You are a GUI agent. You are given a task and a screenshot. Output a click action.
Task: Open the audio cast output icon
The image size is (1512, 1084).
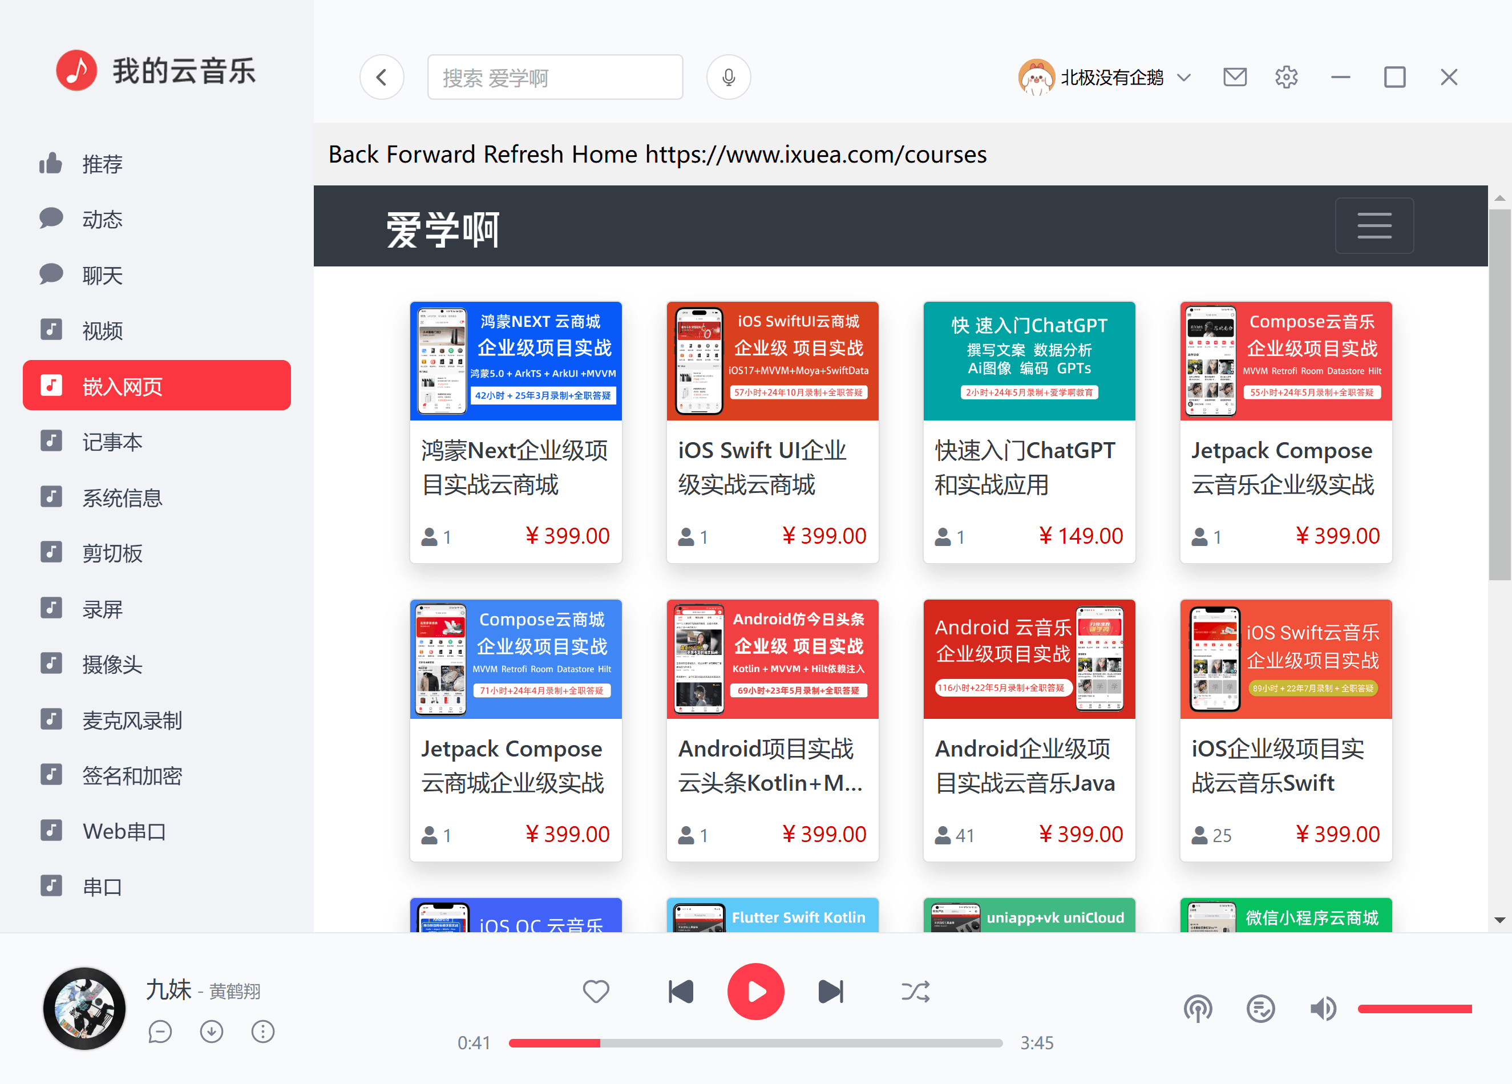pos(1198,1009)
